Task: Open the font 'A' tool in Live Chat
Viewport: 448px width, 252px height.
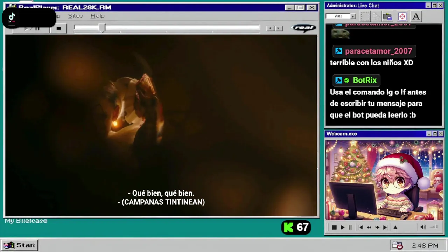Action: tap(416, 16)
